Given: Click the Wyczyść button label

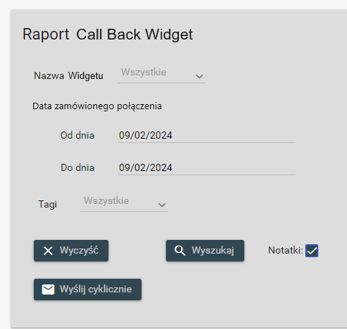Looking at the screenshot, I should [x=79, y=251].
